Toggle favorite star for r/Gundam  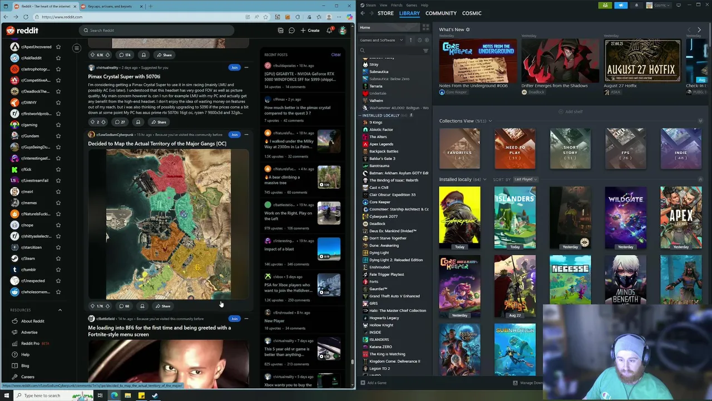pyautogui.click(x=58, y=136)
